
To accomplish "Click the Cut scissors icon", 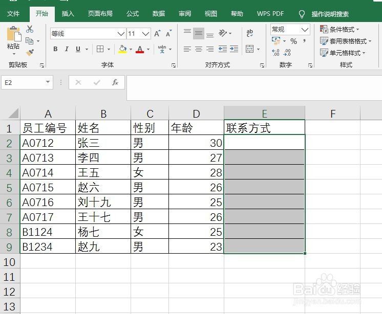I will [x=30, y=29].
